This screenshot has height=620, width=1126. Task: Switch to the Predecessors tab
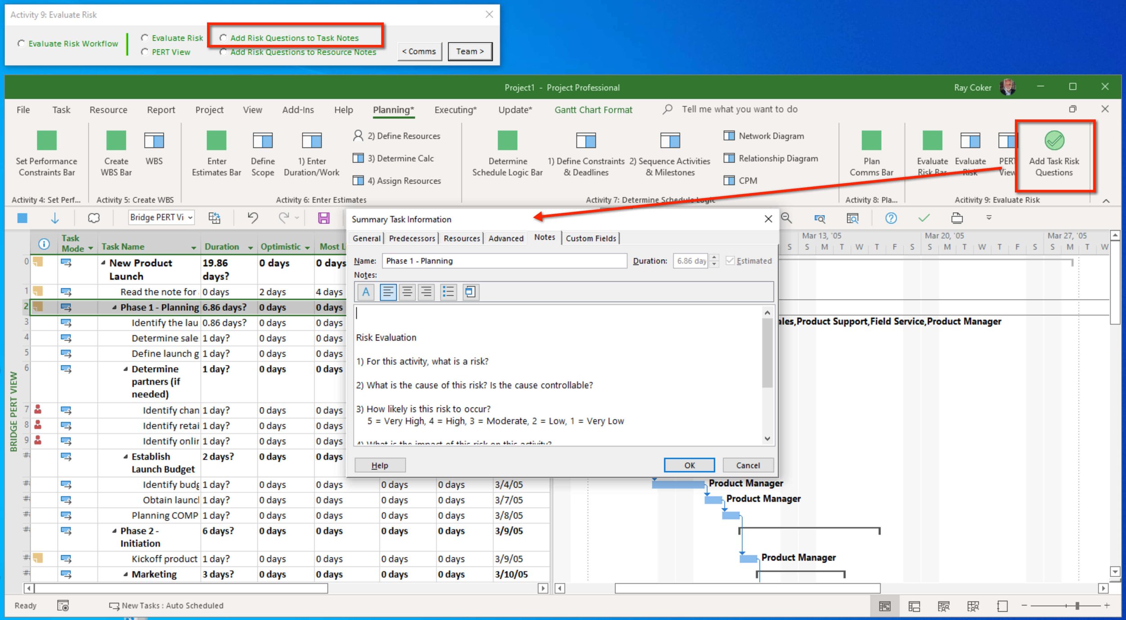pyautogui.click(x=412, y=238)
